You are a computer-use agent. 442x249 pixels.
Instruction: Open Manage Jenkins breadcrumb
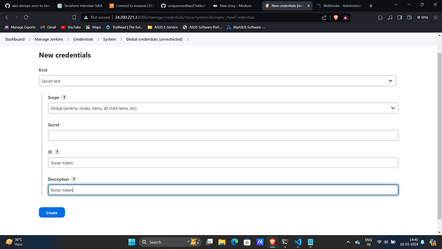[x=49, y=39]
